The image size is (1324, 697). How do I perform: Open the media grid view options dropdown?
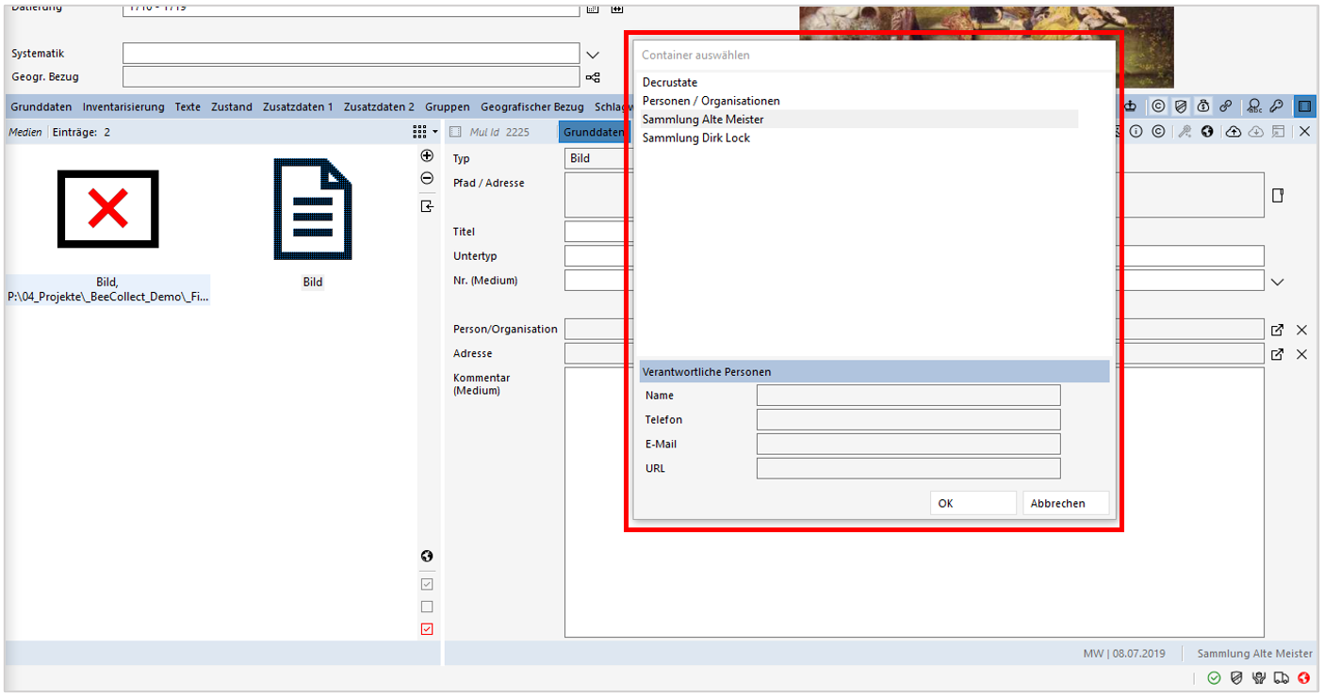click(x=425, y=132)
